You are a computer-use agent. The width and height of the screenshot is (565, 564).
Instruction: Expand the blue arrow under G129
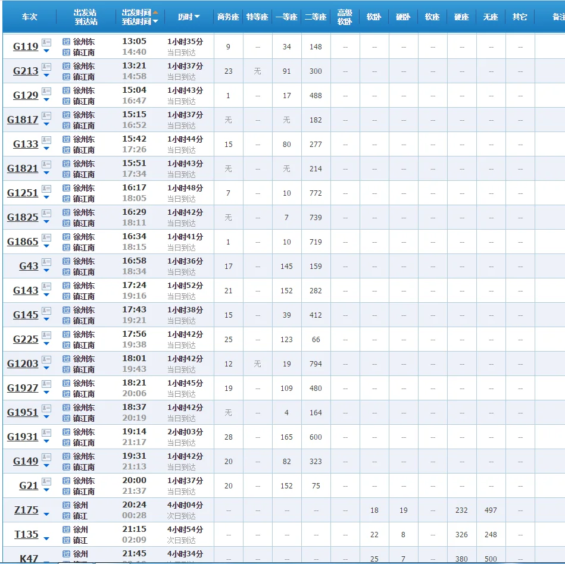point(46,101)
